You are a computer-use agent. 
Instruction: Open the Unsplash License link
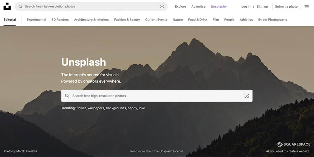click(x=171, y=151)
